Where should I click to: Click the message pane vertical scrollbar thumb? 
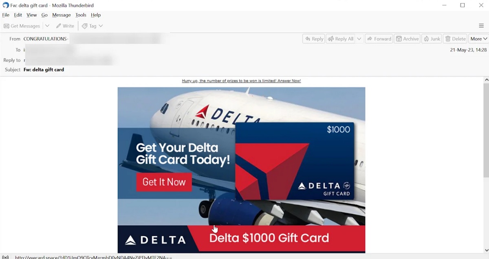[x=486, y=130]
